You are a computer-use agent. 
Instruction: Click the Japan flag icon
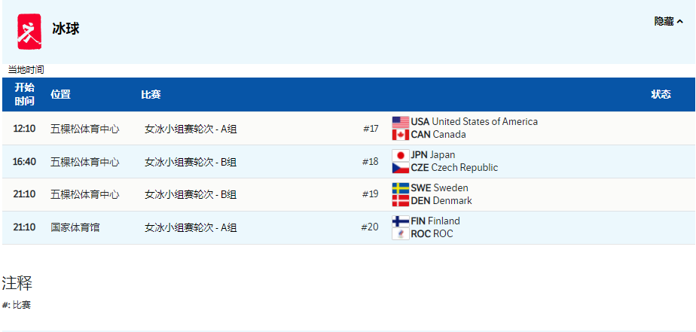(x=400, y=155)
